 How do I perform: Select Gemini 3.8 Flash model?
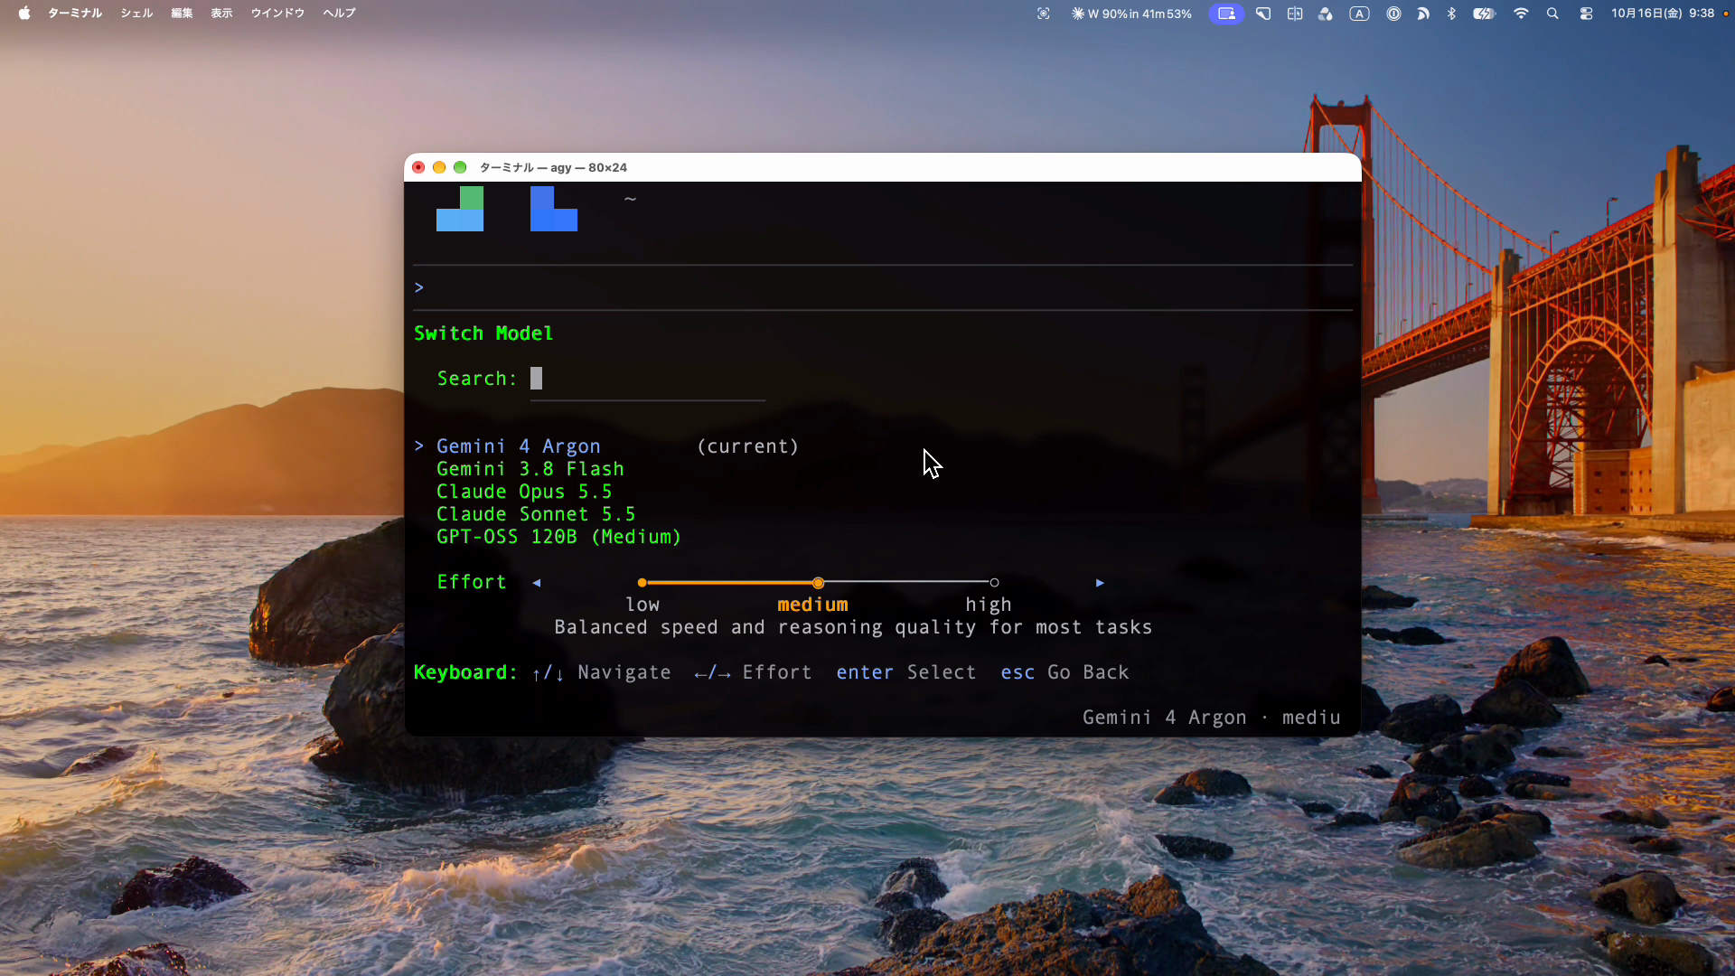pos(530,469)
